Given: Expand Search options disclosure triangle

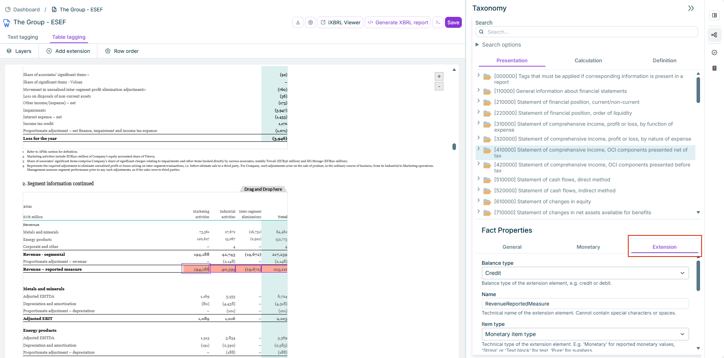Looking at the screenshot, I should [x=477, y=45].
